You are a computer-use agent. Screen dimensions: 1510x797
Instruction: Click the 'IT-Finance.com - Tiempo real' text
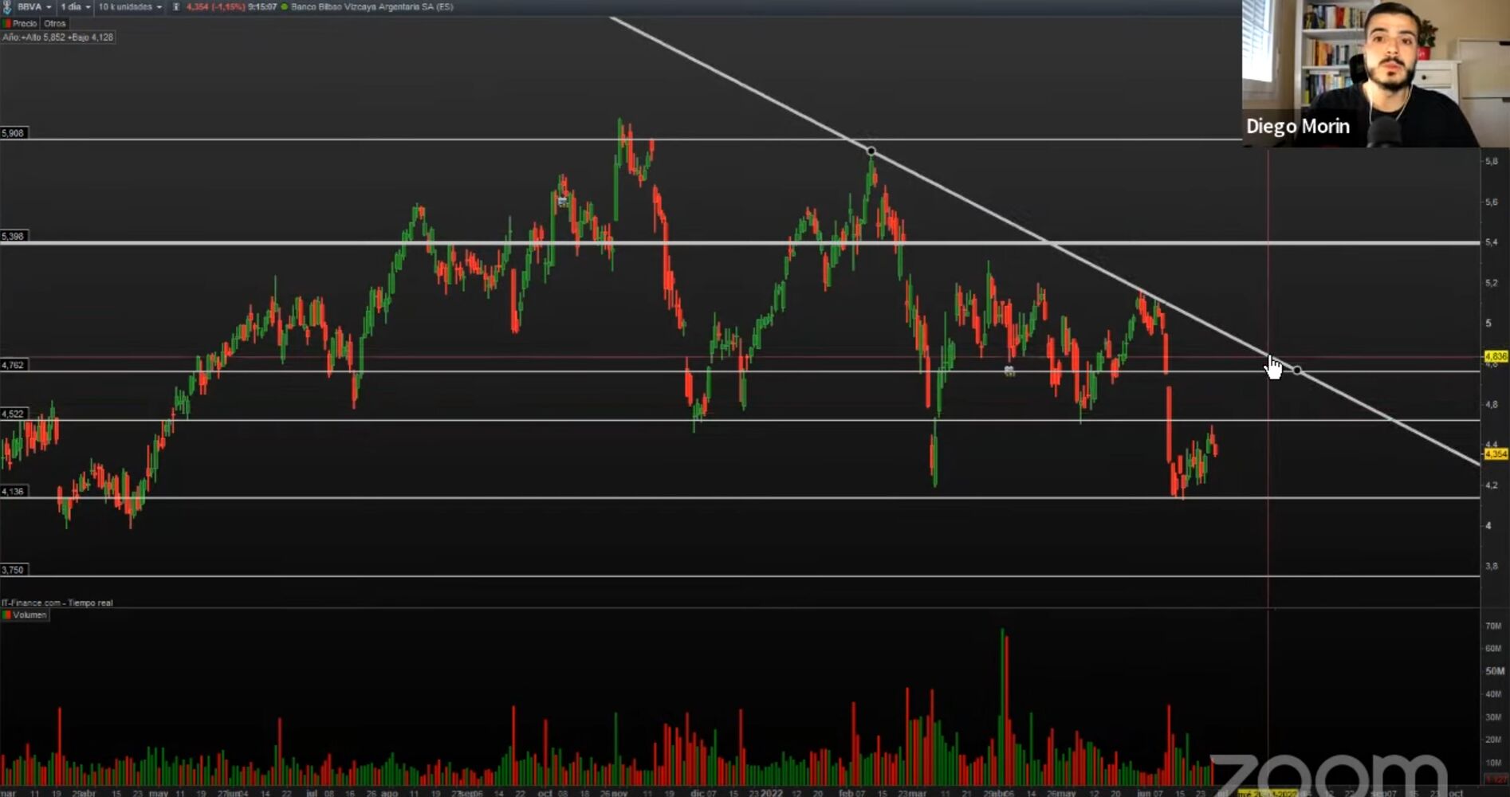(x=57, y=603)
